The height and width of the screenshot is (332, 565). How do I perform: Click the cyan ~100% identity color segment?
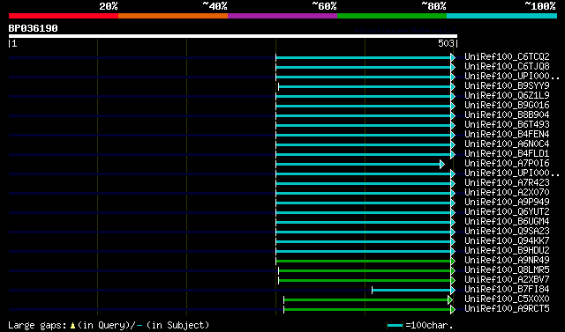pos(501,16)
